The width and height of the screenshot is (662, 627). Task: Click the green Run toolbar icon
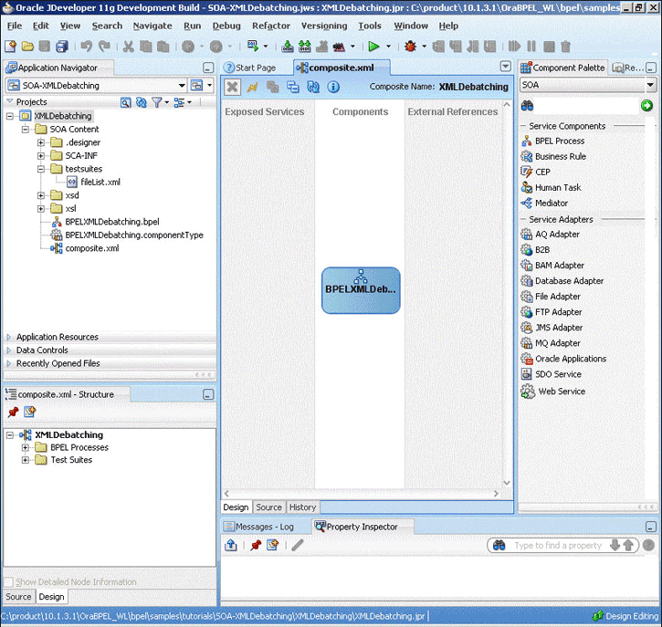[x=373, y=47]
